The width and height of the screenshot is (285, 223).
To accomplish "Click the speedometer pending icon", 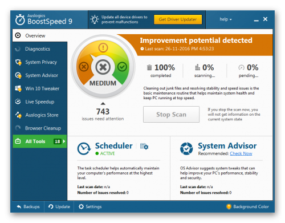I will [241, 67].
